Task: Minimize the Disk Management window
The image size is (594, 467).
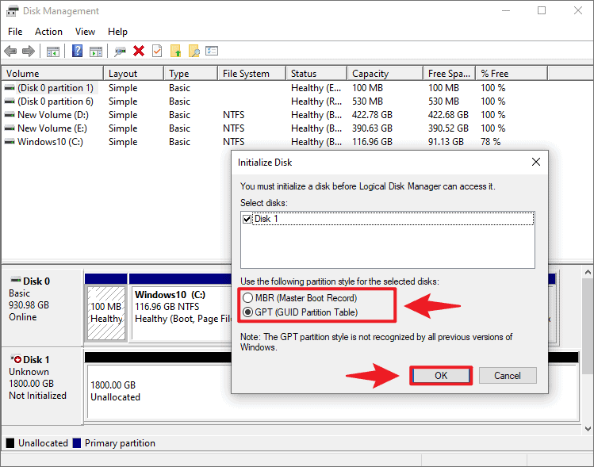Action: pyautogui.click(x=506, y=10)
